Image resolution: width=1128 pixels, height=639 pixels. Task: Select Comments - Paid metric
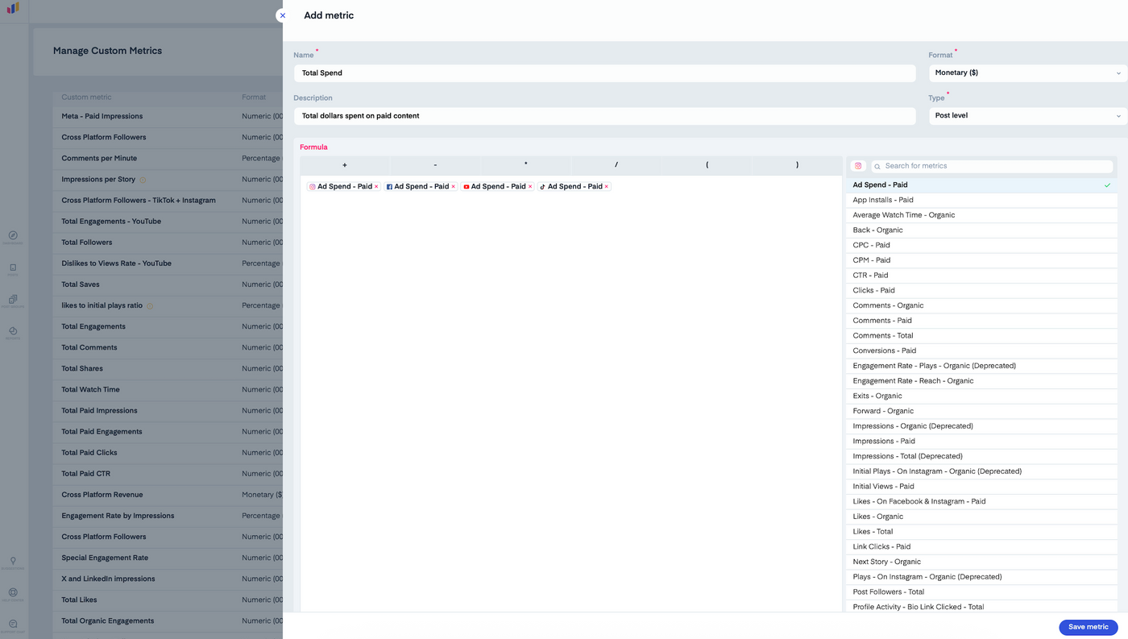point(981,321)
